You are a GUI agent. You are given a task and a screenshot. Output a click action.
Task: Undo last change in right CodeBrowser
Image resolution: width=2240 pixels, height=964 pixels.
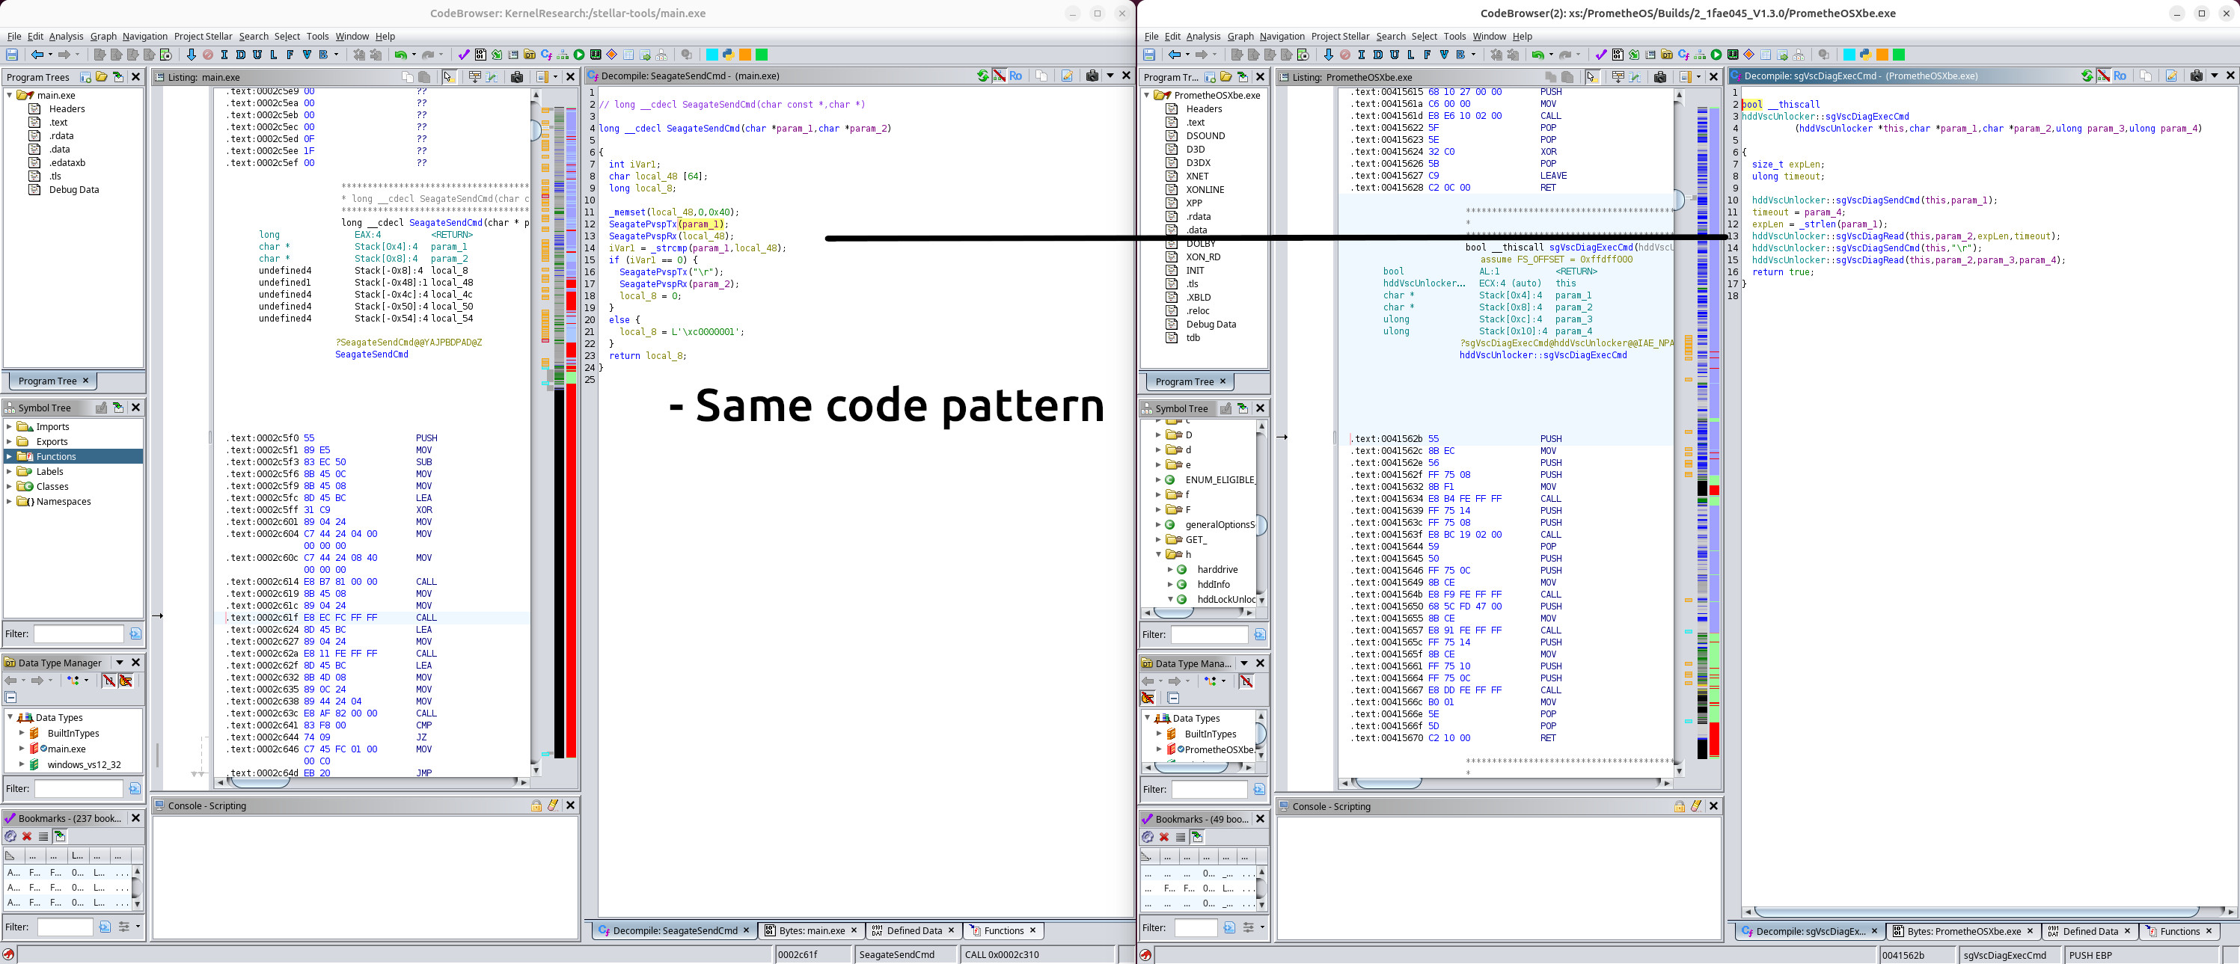click(1537, 55)
